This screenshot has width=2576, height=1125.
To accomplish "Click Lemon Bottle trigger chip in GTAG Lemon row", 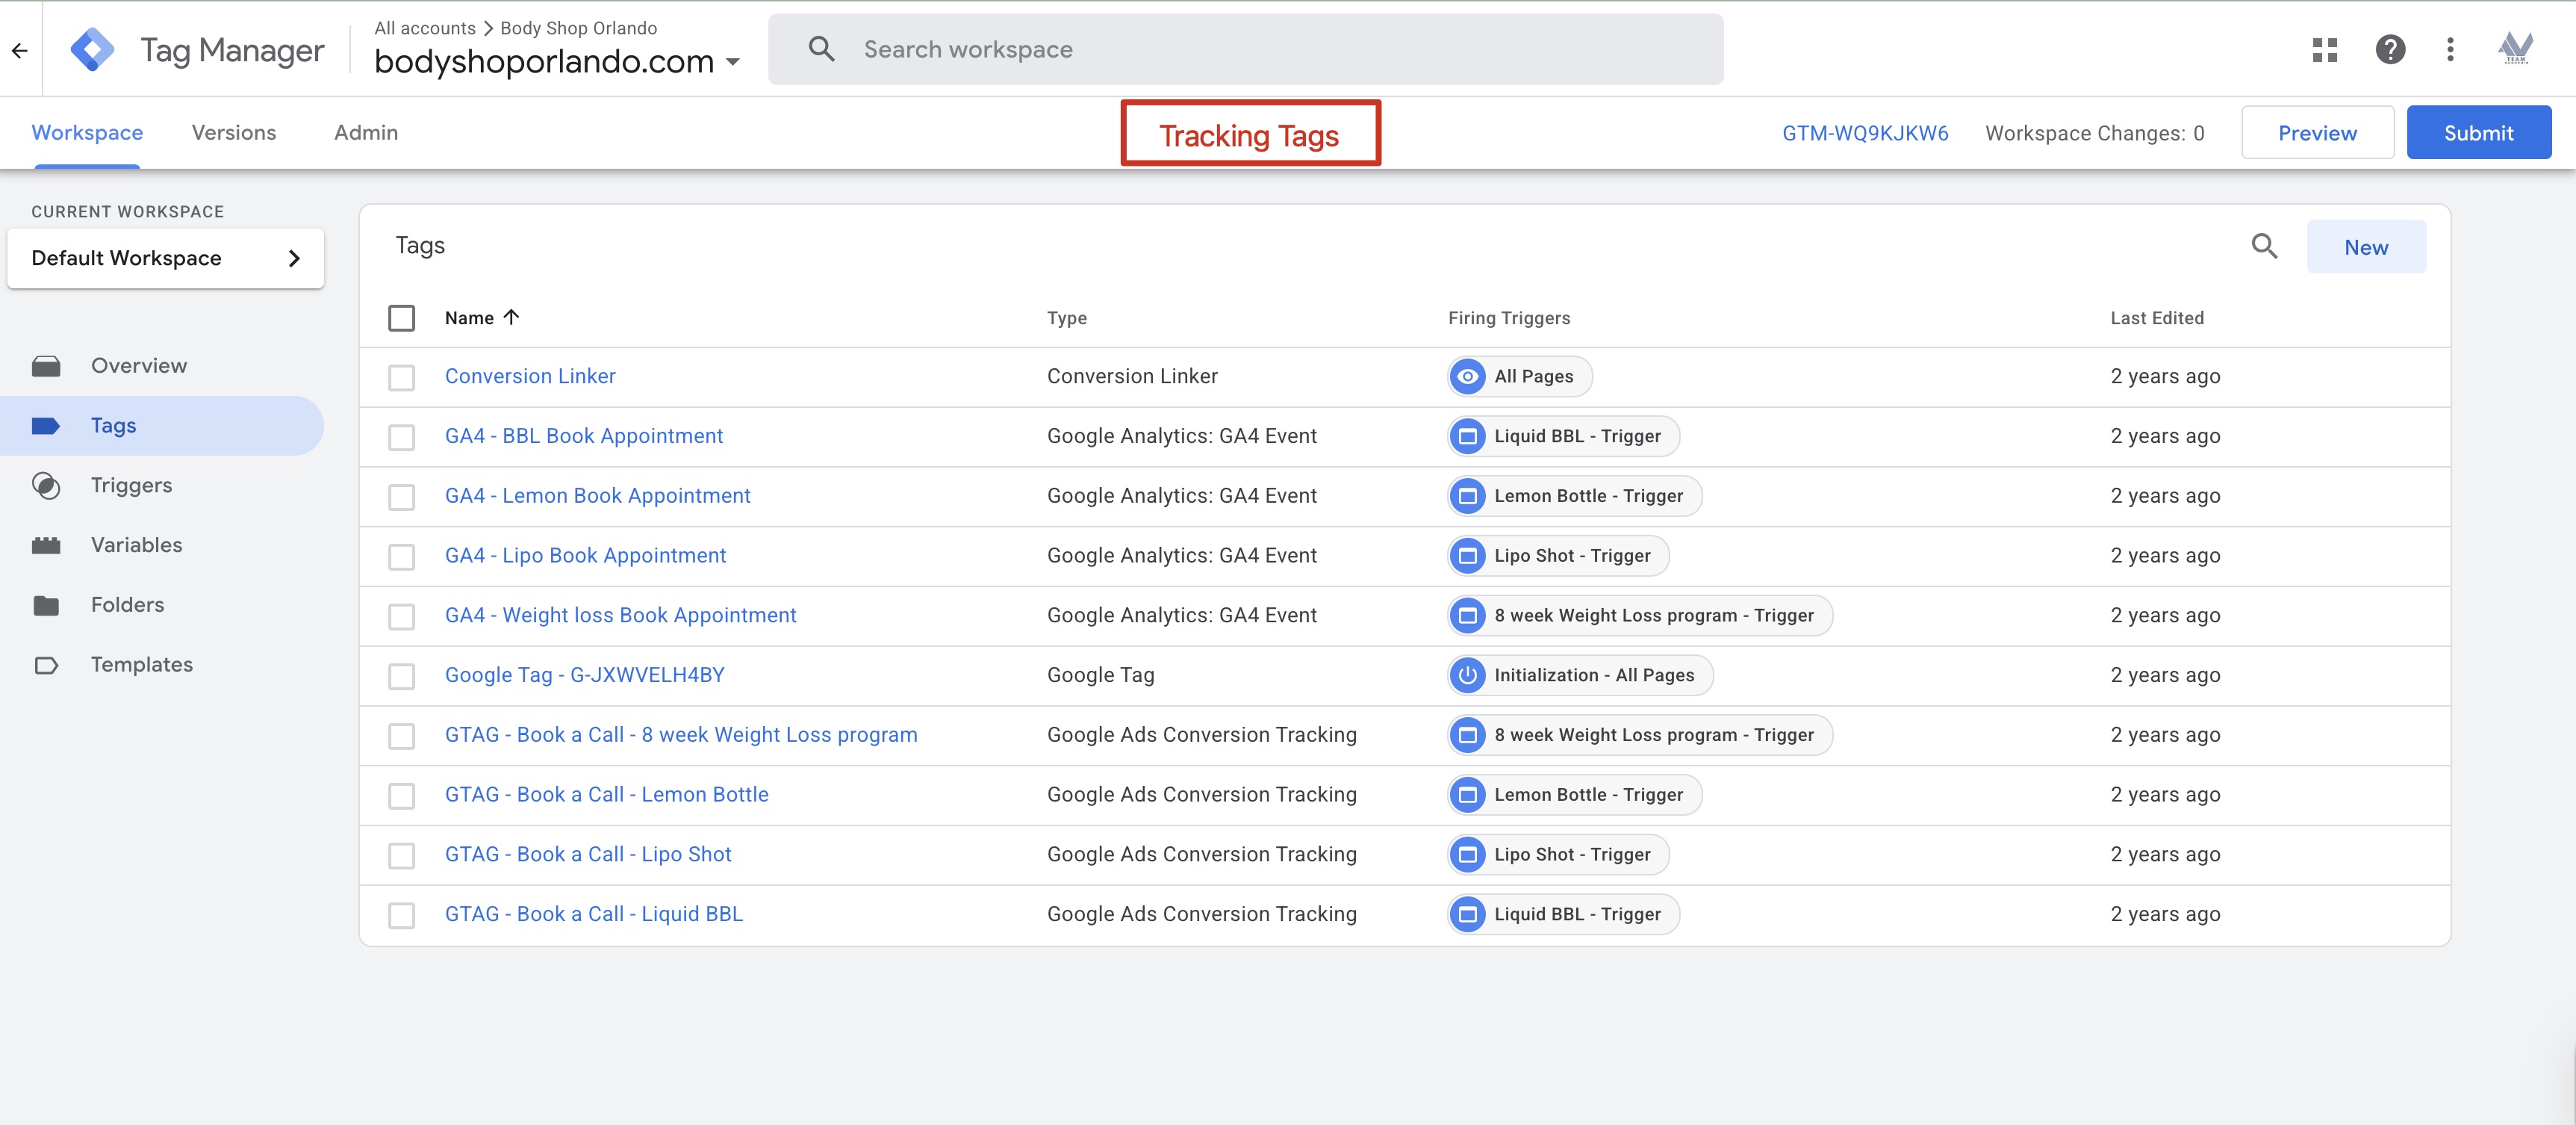I will tap(1575, 795).
